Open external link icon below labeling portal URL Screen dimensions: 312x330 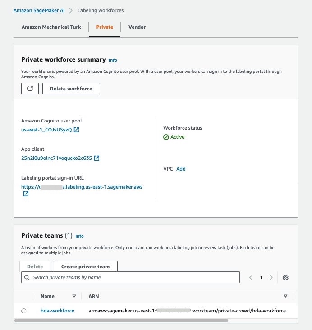(x=26, y=194)
